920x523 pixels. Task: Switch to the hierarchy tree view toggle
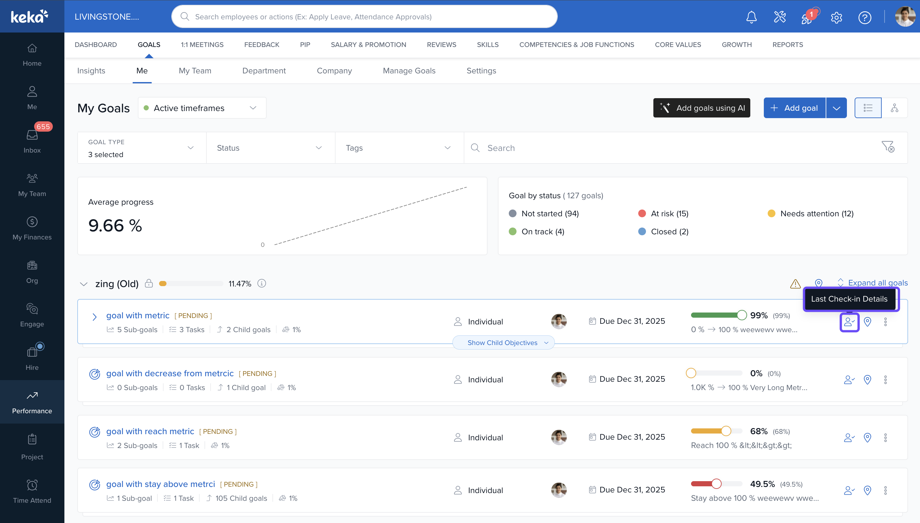894,108
